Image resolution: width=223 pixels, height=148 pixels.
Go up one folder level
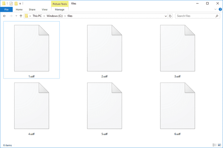pos(21,16)
